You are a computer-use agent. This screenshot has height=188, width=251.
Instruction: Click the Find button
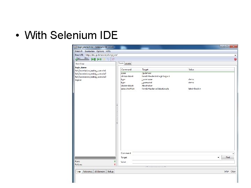tap(228, 157)
